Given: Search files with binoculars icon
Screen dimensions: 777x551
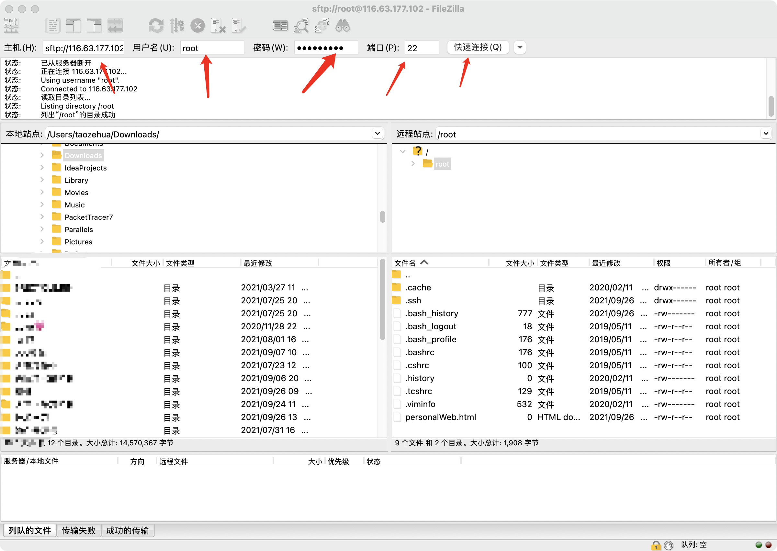Looking at the screenshot, I should [343, 26].
